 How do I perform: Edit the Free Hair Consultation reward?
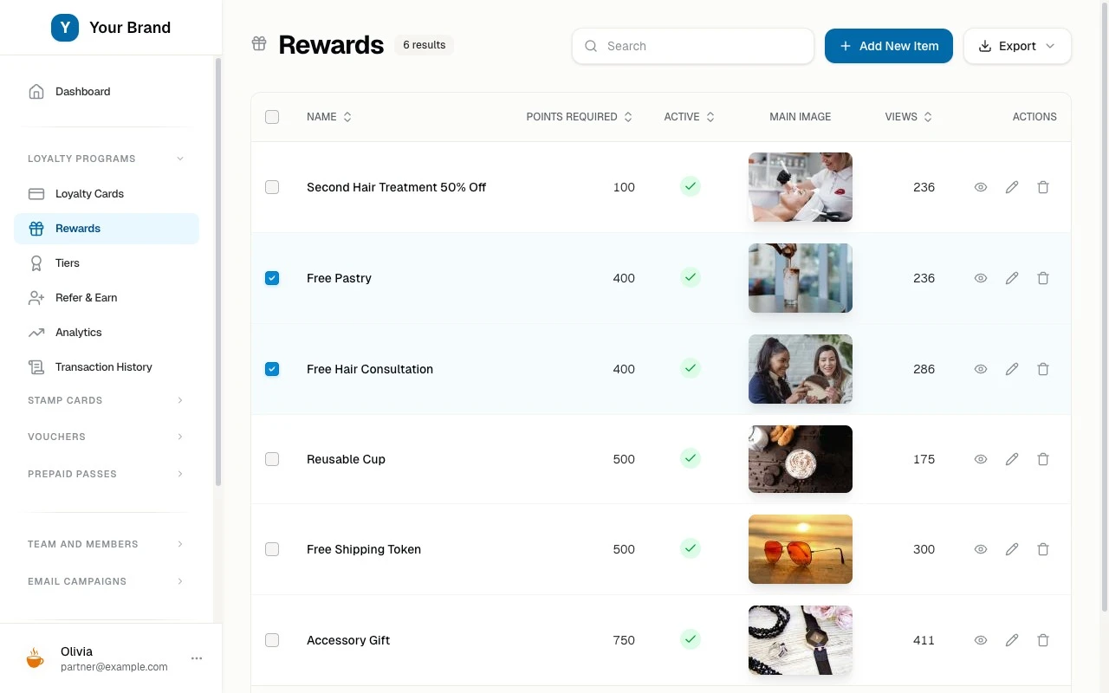1012,369
